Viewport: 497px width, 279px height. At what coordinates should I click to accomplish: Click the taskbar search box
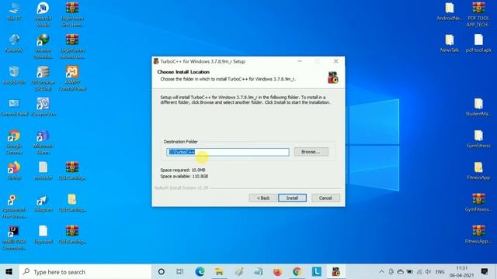click(85, 272)
